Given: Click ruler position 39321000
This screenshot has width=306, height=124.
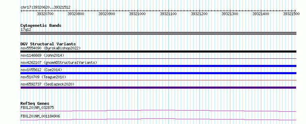Looking at the screenshot, I should (x=138, y=14).
